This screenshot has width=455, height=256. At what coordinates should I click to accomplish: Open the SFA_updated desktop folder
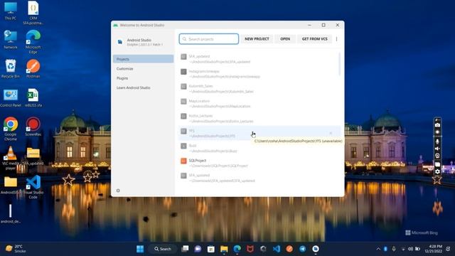point(33,156)
